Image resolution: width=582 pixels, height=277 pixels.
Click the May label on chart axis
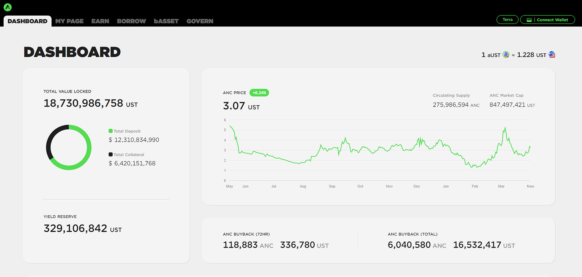click(229, 186)
